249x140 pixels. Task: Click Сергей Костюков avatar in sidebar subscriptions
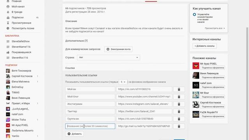[x=8, y=76]
